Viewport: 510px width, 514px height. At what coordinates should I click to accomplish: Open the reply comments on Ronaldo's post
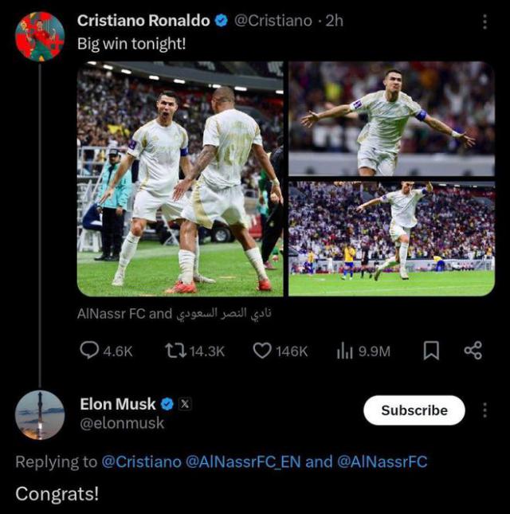pyautogui.click(x=89, y=350)
